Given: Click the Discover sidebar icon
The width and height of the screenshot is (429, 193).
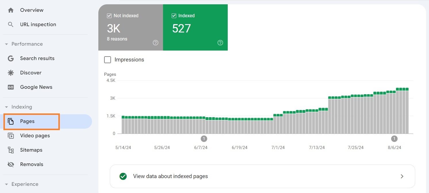Looking at the screenshot, I should (x=10, y=73).
